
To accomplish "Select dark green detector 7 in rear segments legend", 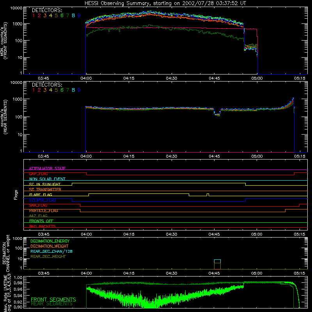I will 67,90.
